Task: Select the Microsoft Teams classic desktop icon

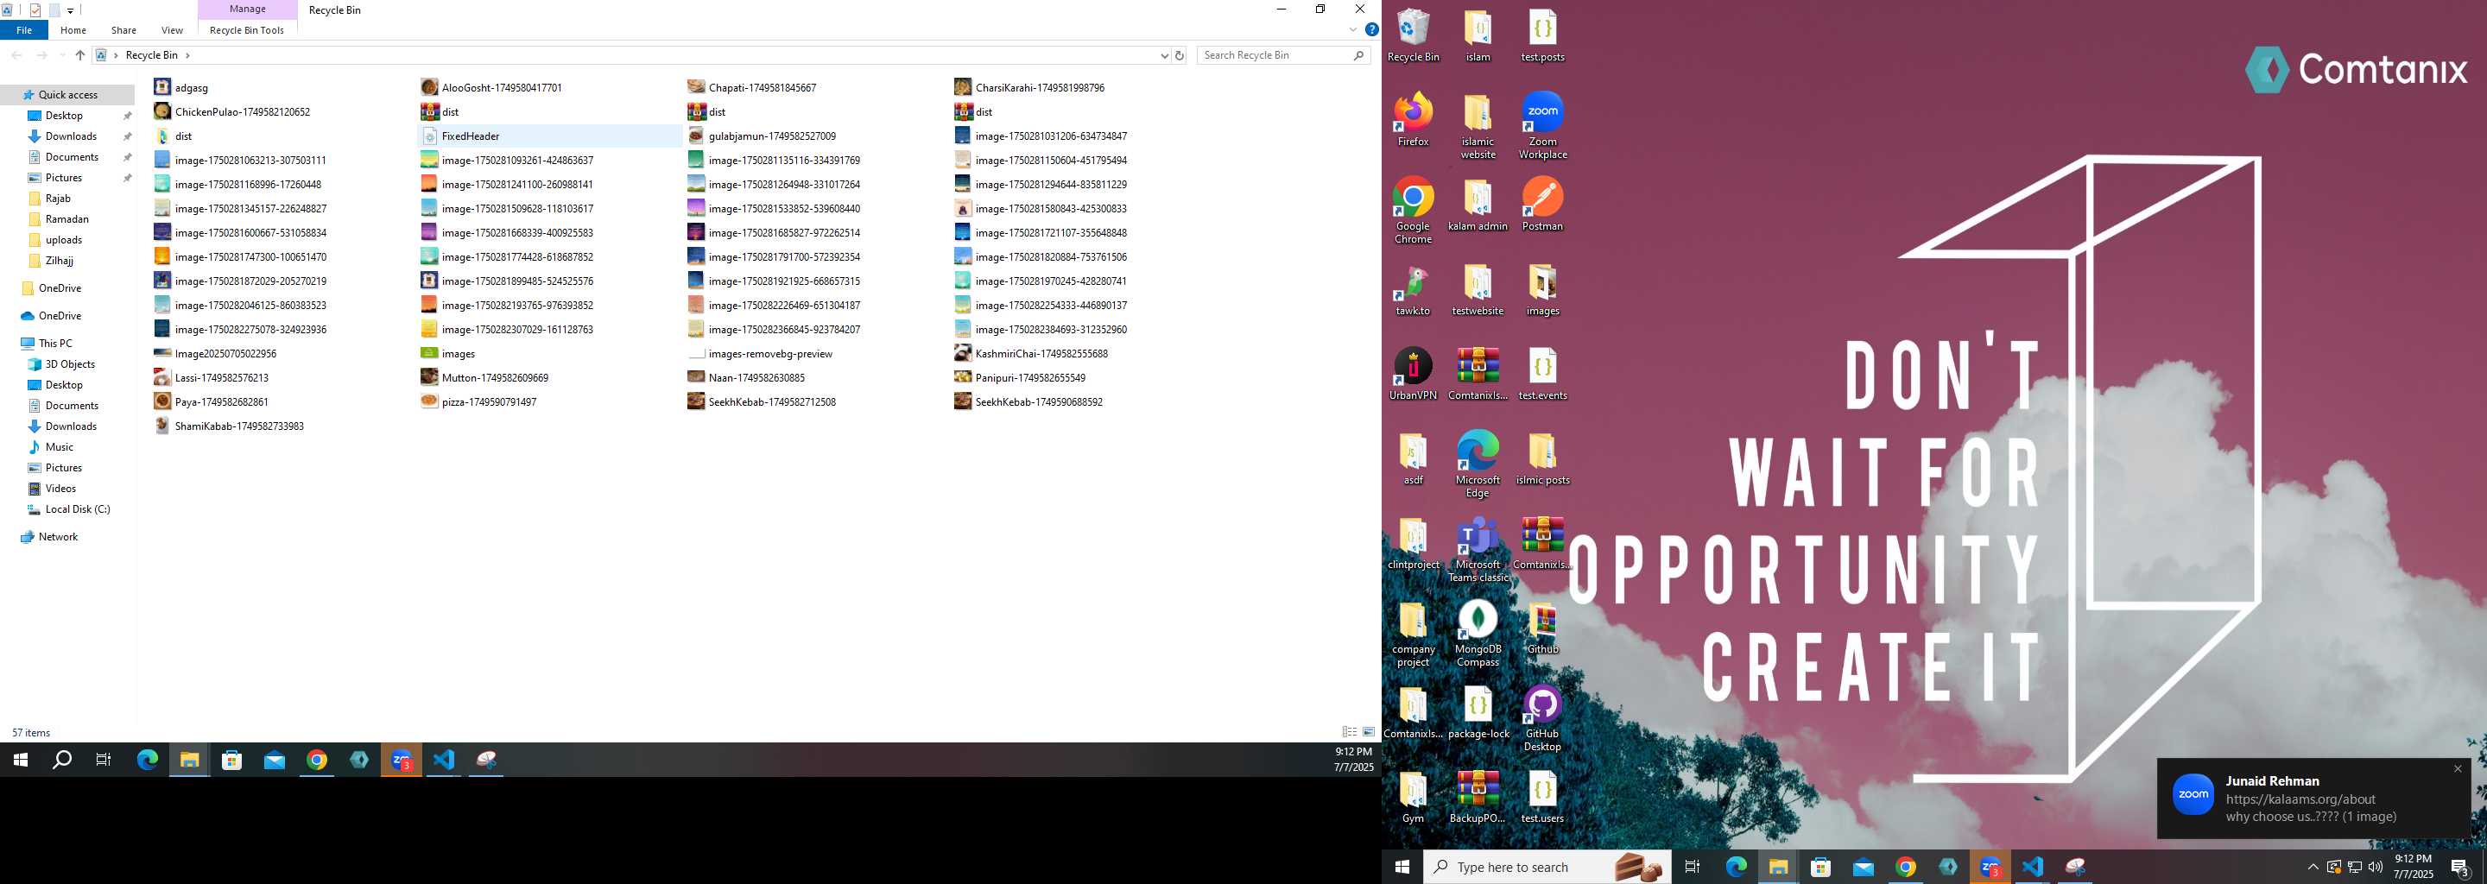Action: [1478, 549]
